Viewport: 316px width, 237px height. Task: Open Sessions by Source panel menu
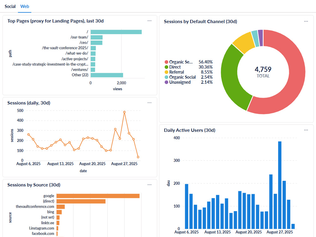tap(149, 185)
